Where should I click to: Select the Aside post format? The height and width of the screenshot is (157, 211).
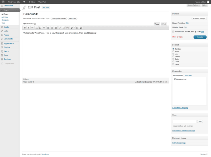pyautogui.click(x=173, y=51)
